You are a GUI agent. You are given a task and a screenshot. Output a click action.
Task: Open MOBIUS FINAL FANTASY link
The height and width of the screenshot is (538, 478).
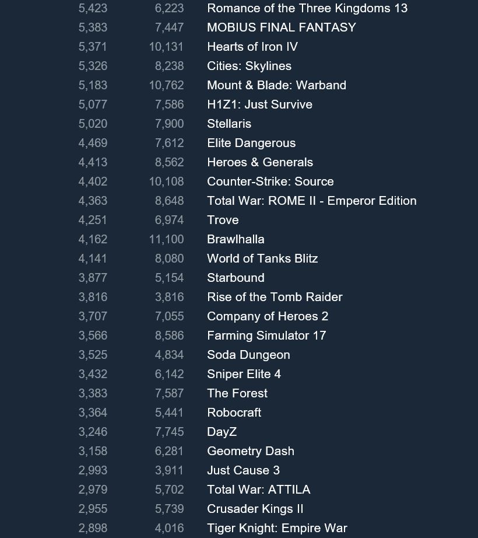click(x=282, y=27)
